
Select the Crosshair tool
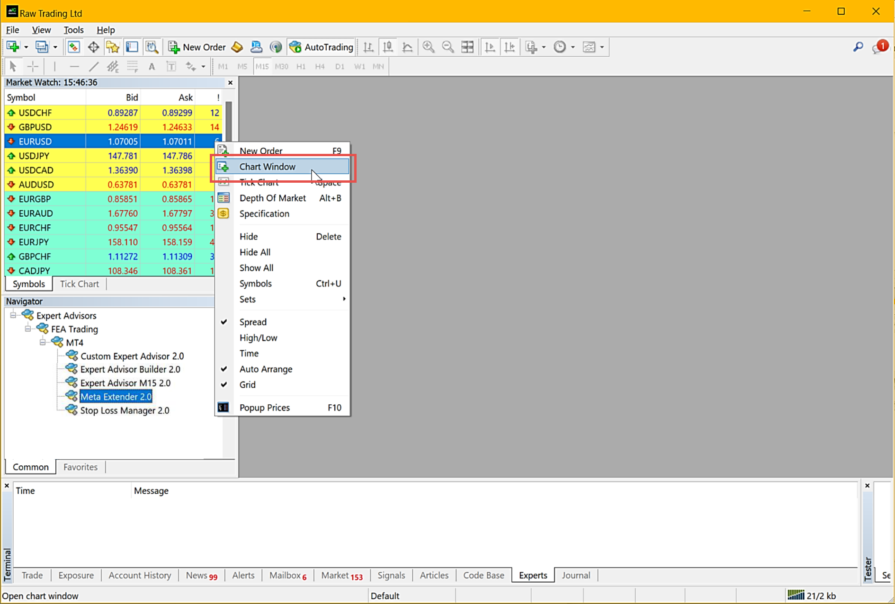pos(33,66)
